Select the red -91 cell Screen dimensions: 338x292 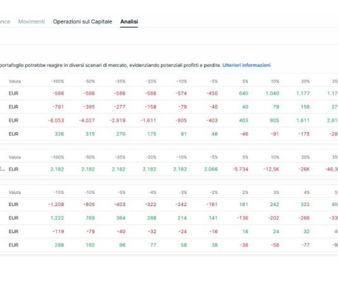click(275, 134)
